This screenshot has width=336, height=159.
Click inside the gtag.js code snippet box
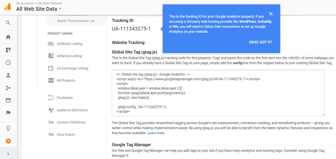[x=218, y=93]
